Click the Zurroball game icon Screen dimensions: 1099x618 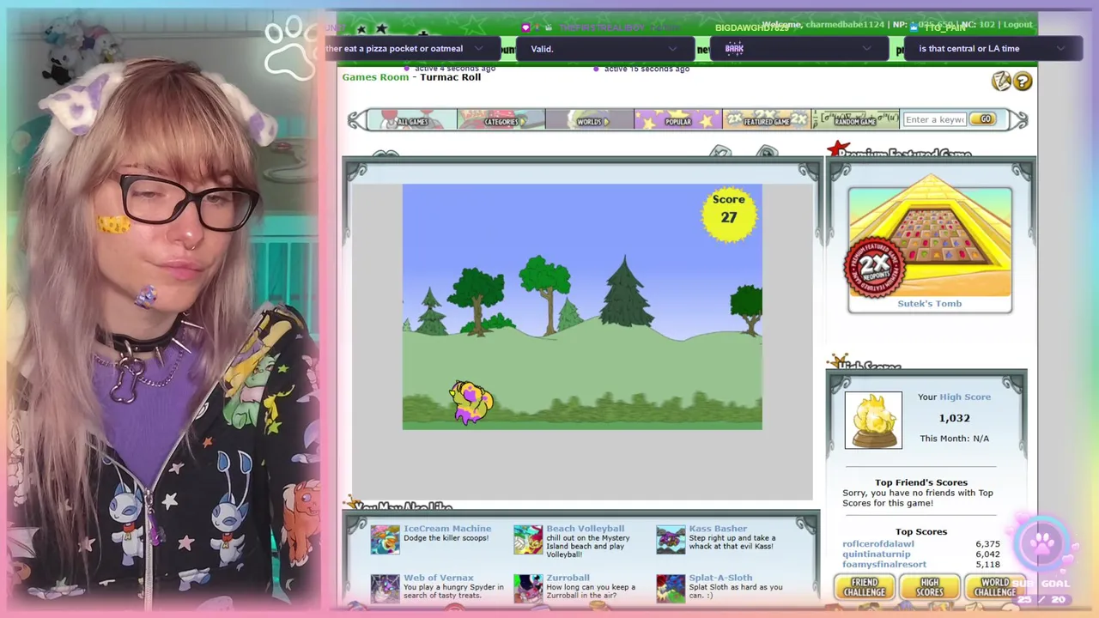[528, 589]
